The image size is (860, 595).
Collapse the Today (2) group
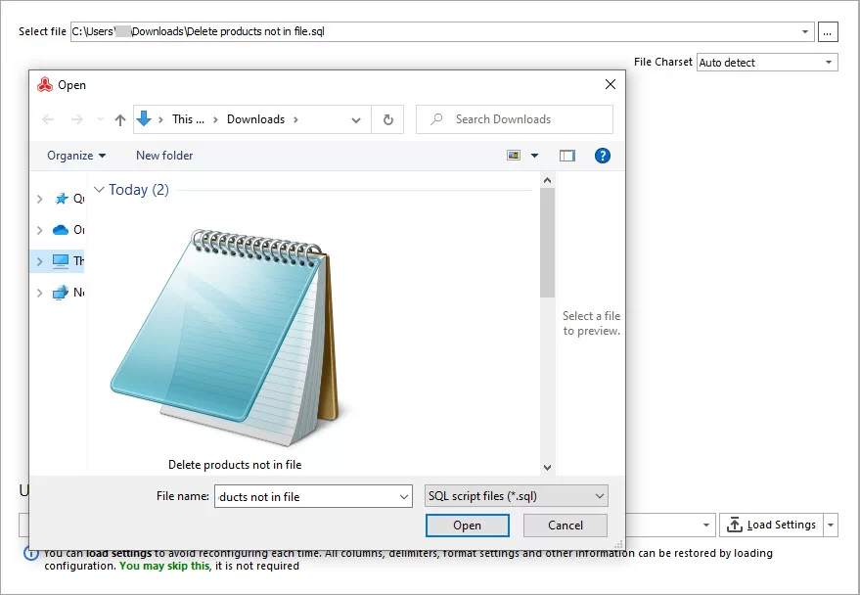[99, 190]
